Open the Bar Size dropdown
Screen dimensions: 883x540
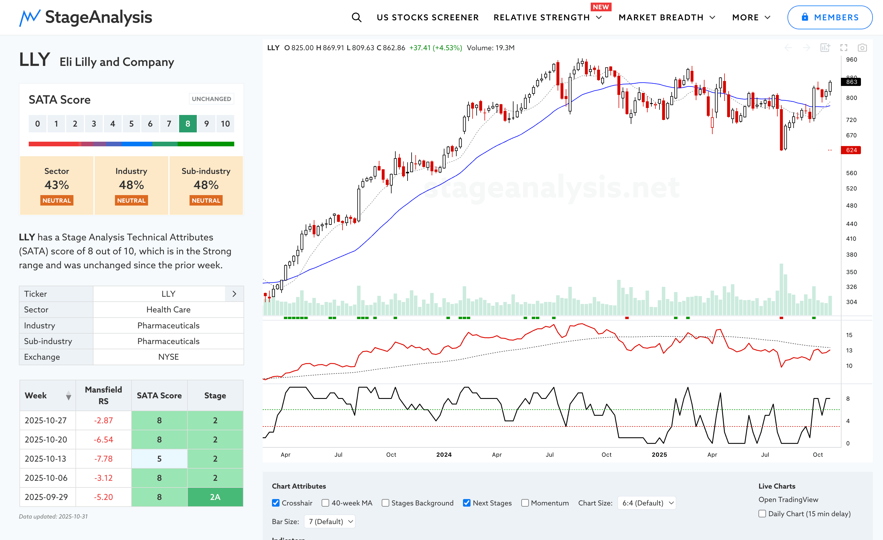point(330,521)
